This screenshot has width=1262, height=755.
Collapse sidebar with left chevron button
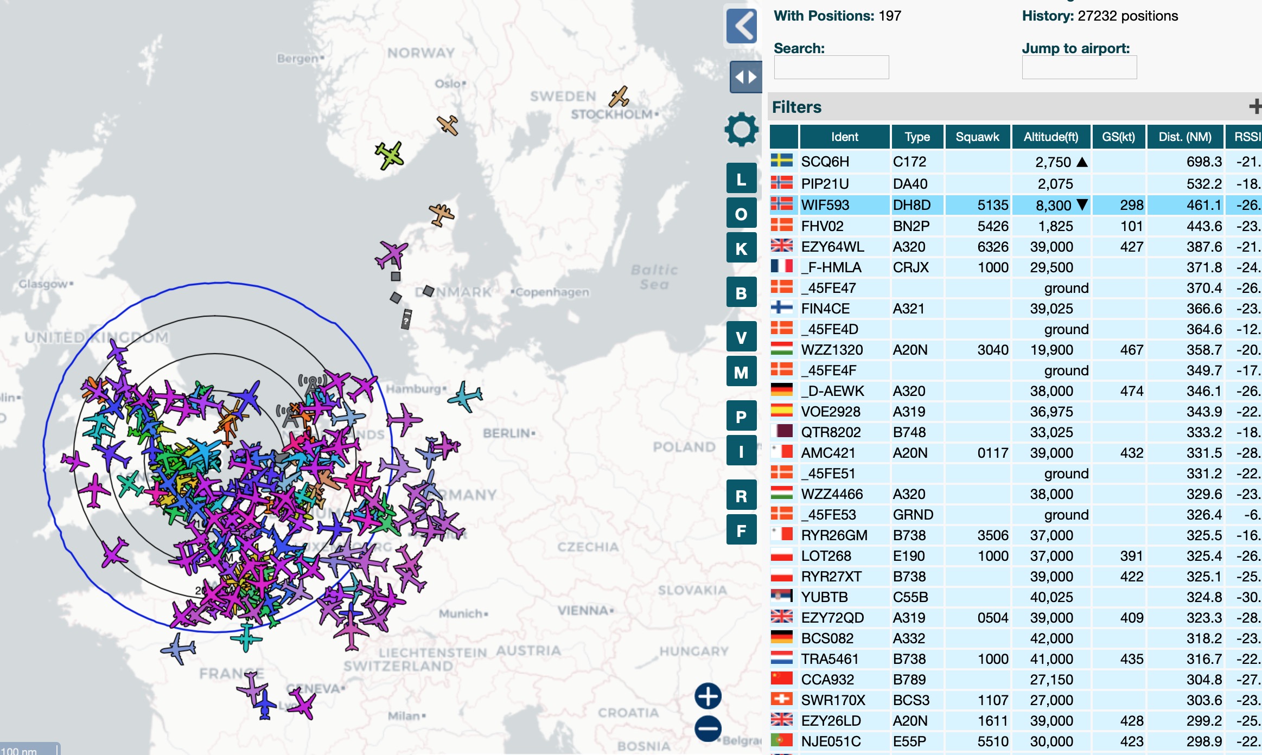(x=742, y=25)
